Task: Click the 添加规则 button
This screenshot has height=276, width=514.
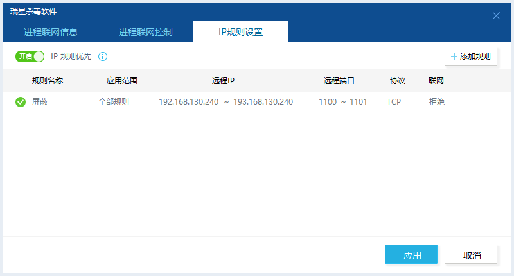Action: 471,56
